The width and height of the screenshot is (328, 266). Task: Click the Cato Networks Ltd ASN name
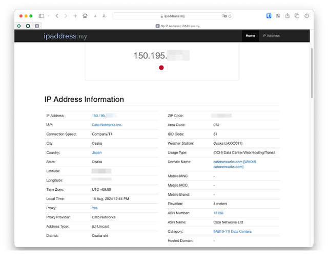(228, 222)
